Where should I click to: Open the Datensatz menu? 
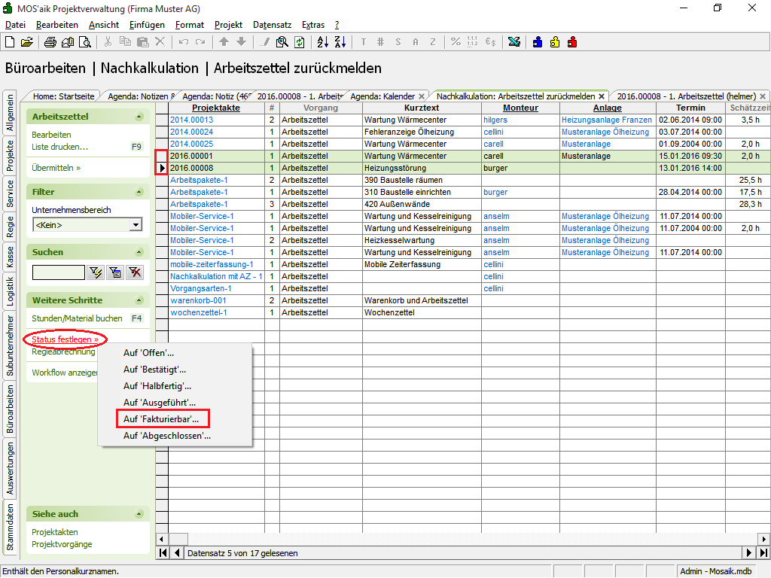[x=272, y=25]
